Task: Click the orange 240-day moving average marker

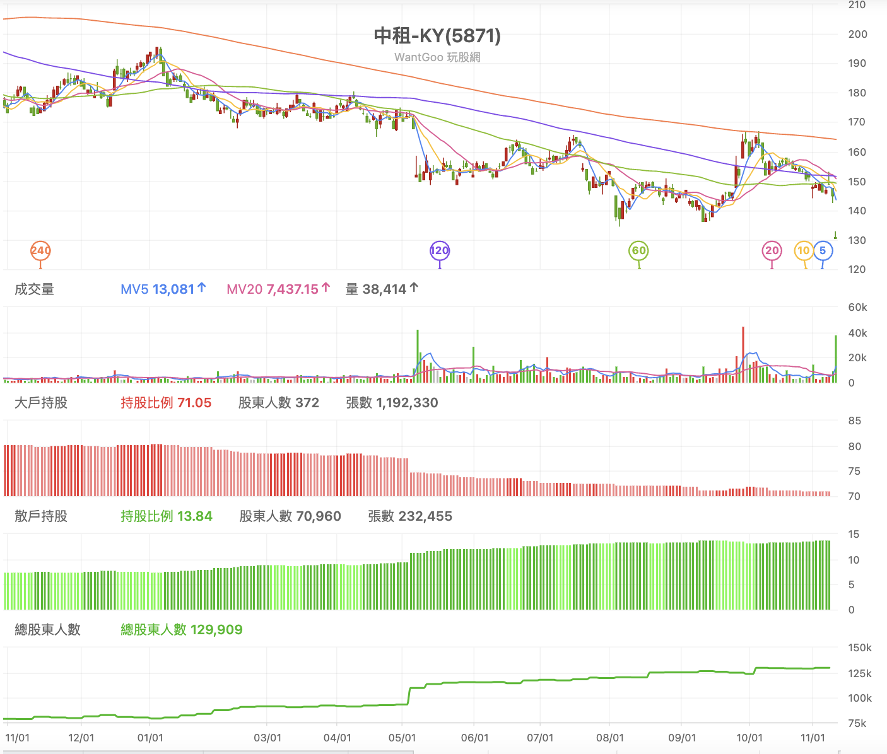Action: click(40, 251)
